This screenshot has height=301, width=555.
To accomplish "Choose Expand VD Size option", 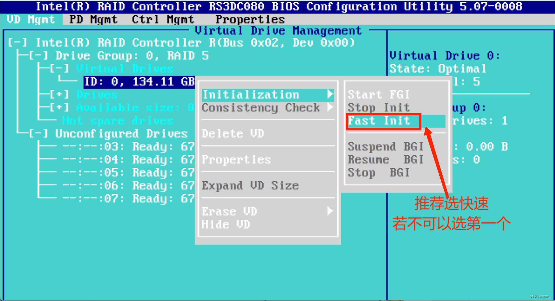I will coord(250,186).
